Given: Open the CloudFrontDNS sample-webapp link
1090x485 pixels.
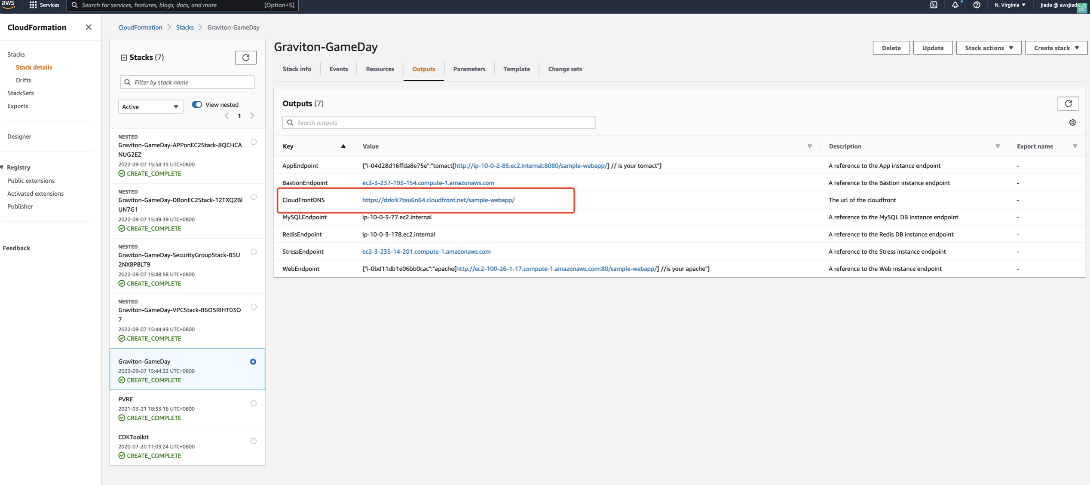Looking at the screenshot, I should pos(438,200).
